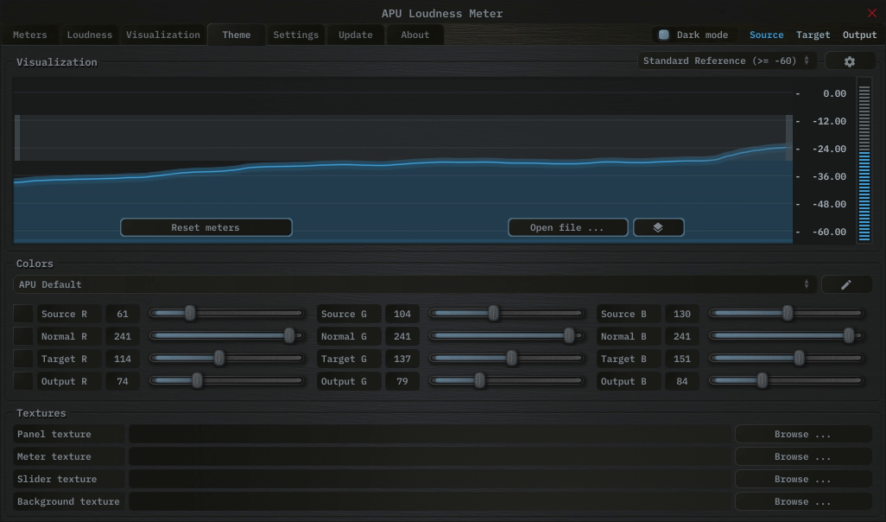The height and width of the screenshot is (522, 886).
Task: Click the Panel texture path field
Action: (430, 435)
